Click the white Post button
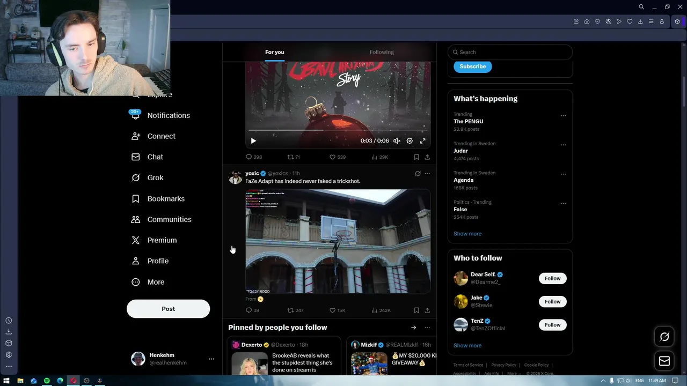This screenshot has width=687, height=386. (168, 309)
